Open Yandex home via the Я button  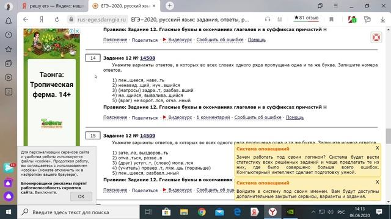tap(42, 19)
